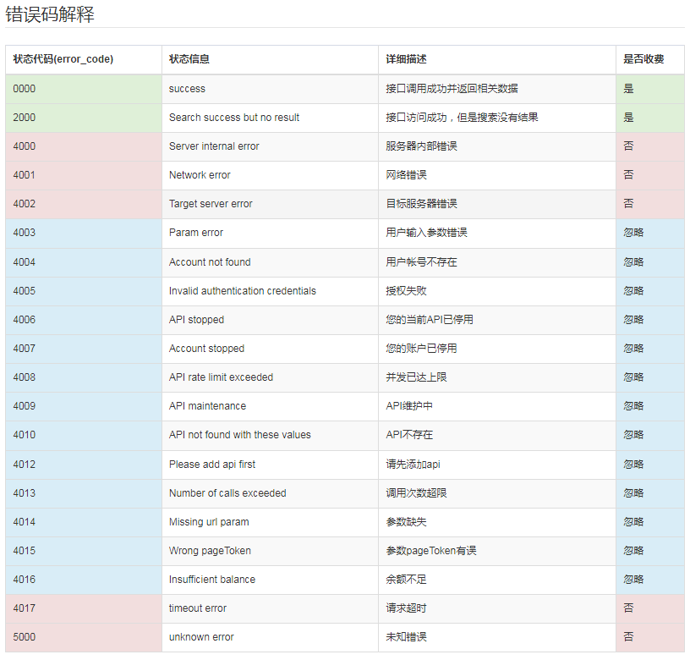Click description 目标服务器错误
This screenshot has height=660, width=690.
point(421,204)
